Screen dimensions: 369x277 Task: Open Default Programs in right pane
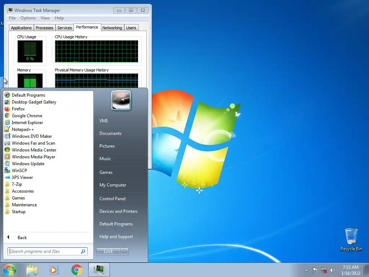(x=116, y=224)
